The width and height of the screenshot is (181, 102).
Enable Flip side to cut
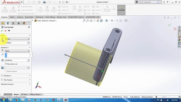pos(6,64)
